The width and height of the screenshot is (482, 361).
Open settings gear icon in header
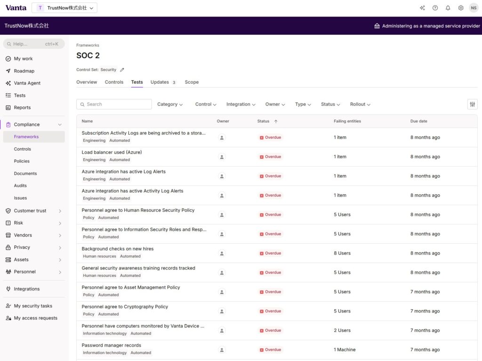point(461,8)
